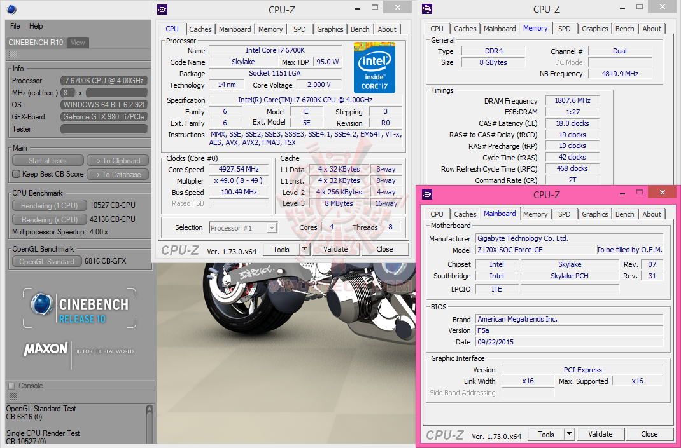Click the Cinebench Release 10 logo
The width and height of the screenshot is (681, 448).
80,308
